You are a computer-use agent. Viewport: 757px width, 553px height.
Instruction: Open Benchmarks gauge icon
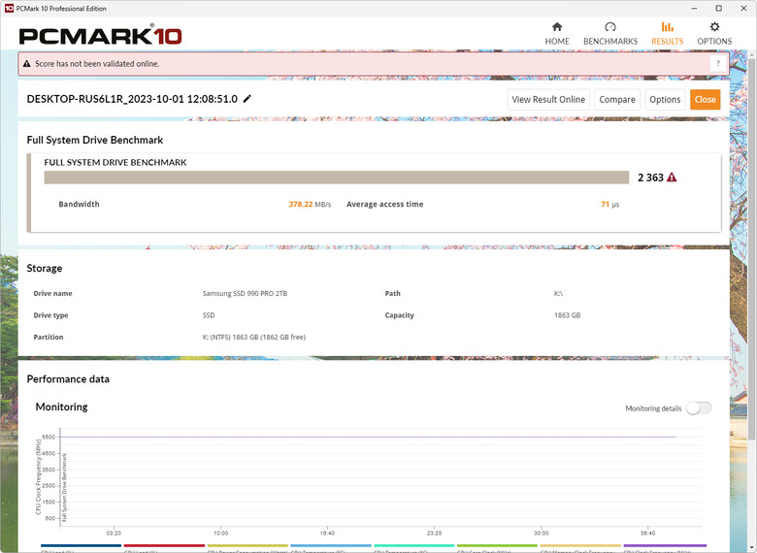[610, 26]
